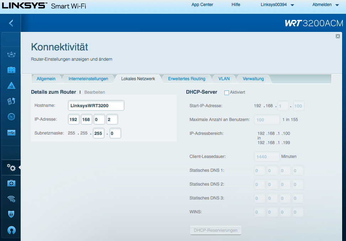This screenshot has width=346, height=241.
Task: Click the IP-Adresse third octet field 0
Action: tap(99, 119)
